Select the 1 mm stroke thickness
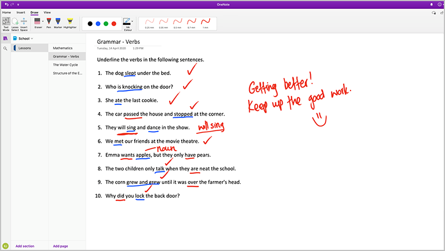 click(x=205, y=23)
